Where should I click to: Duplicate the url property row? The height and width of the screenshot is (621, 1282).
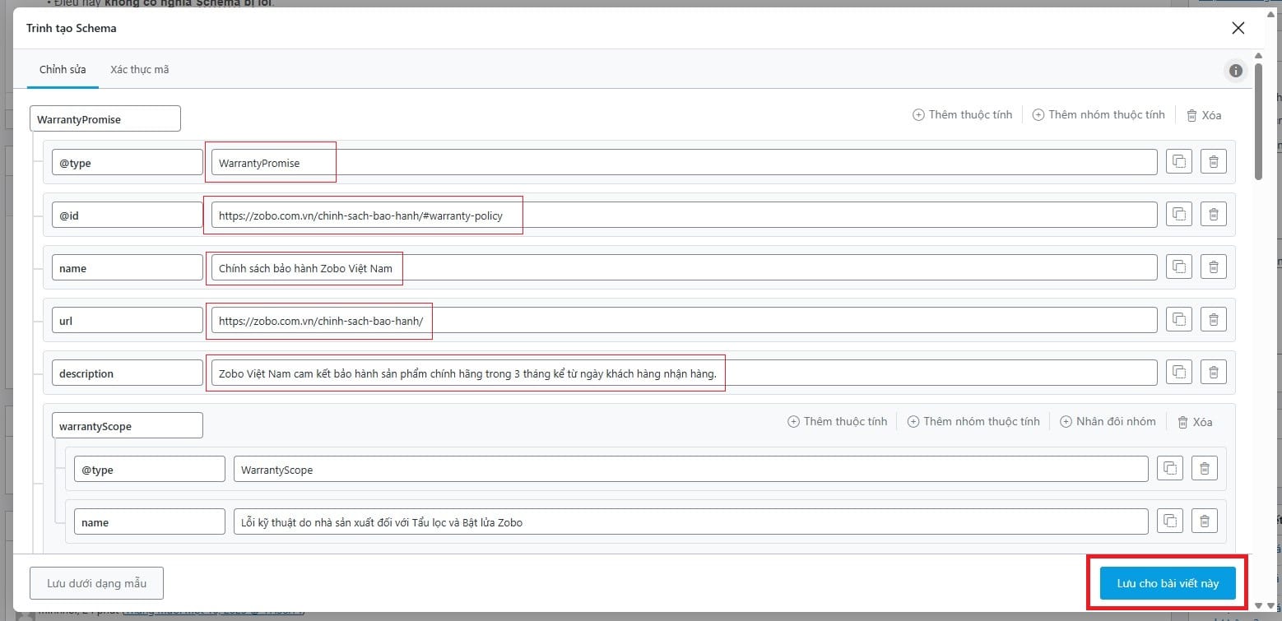pyautogui.click(x=1178, y=320)
